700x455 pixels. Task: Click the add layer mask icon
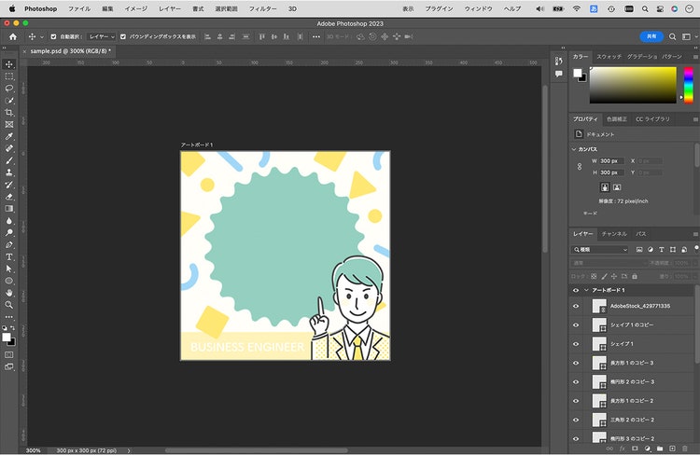[x=635, y=448]
